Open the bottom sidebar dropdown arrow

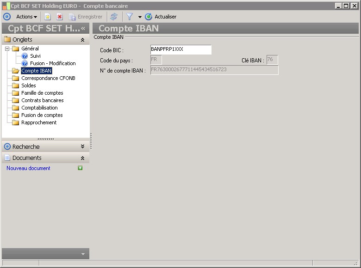pyautogui.click(x=83, y=254)
